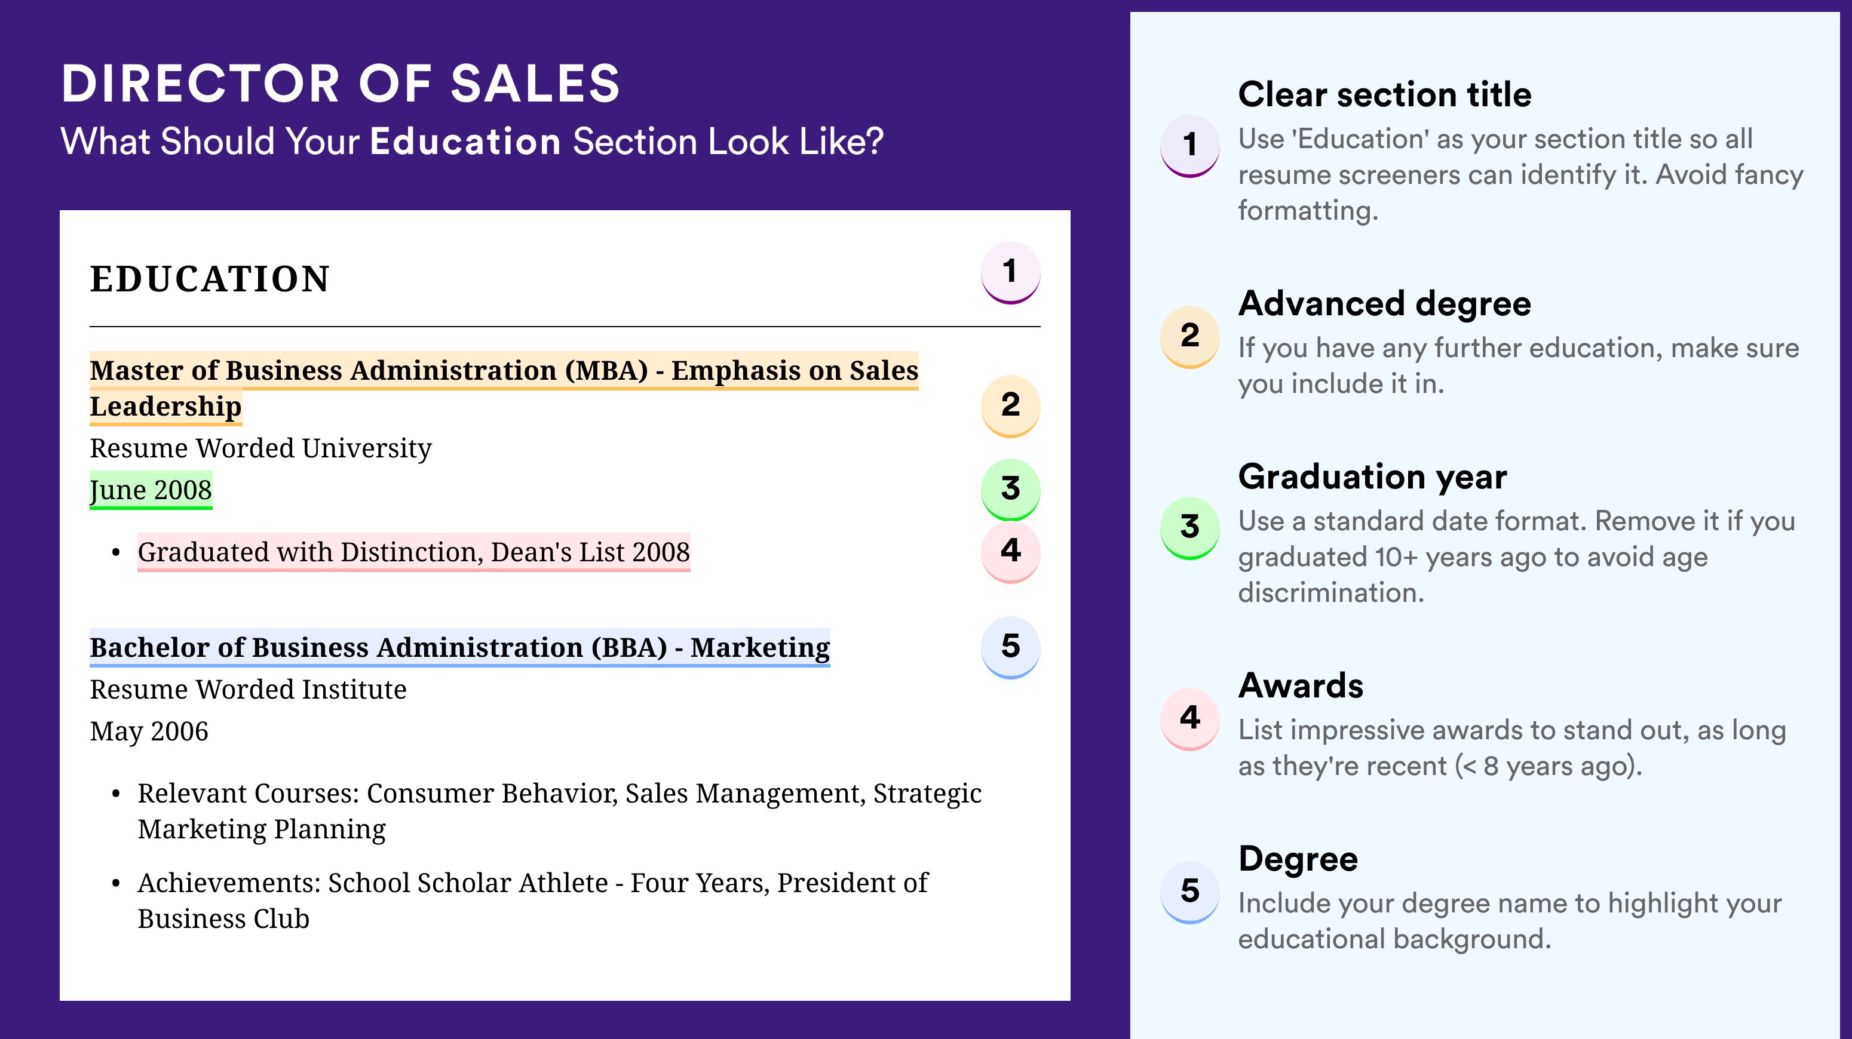Click badge 4 next to Dean's List bullet
Image resolution: width=1852 pixels, height=1039 pixels.
coord(1010,552)
